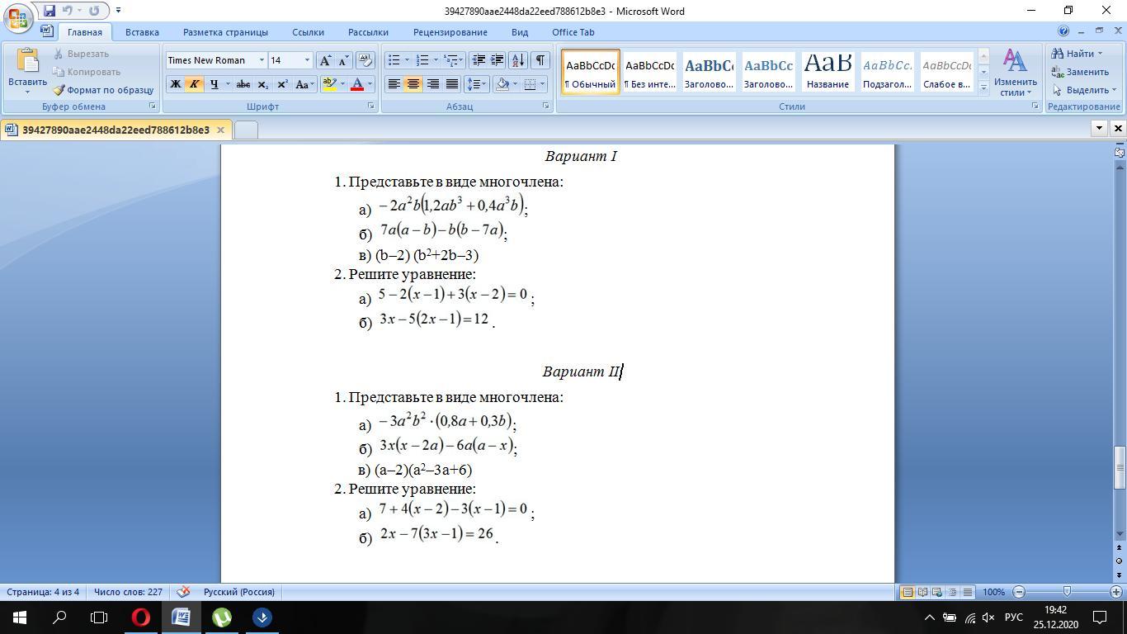Close the document tab 39427890aae...
This screenshot has width=1127, height=634.
click(x=220, y=130)
